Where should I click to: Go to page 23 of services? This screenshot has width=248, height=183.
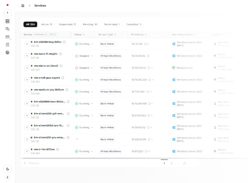click(x=184, y=163)
